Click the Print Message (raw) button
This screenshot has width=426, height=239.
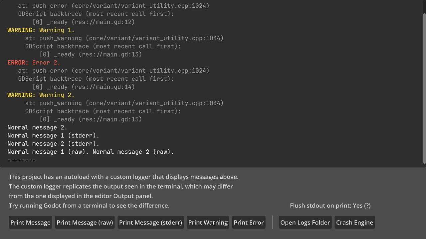pyautogui.click(x=85, y=222)
